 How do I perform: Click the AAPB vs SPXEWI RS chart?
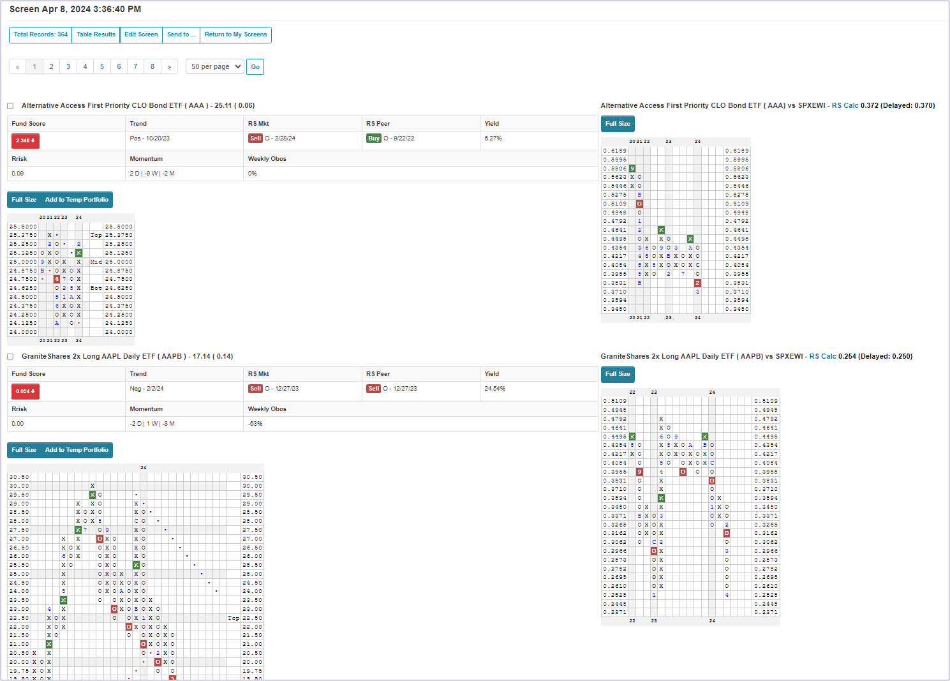pos(690,506)
